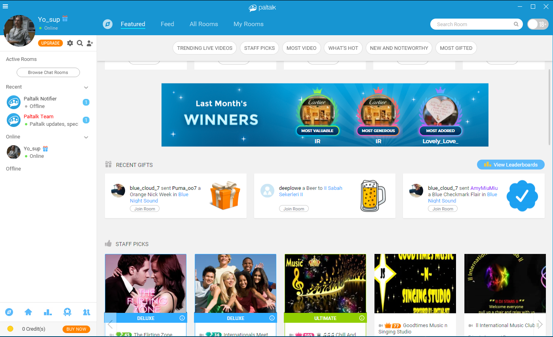Show previous staff picks with left arrow
Screen dimensions: 553x337
[x=110, y=324]
